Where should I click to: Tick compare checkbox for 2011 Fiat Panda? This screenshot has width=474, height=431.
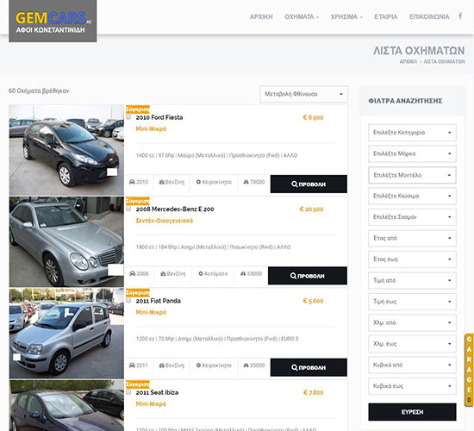pos(128,300)
